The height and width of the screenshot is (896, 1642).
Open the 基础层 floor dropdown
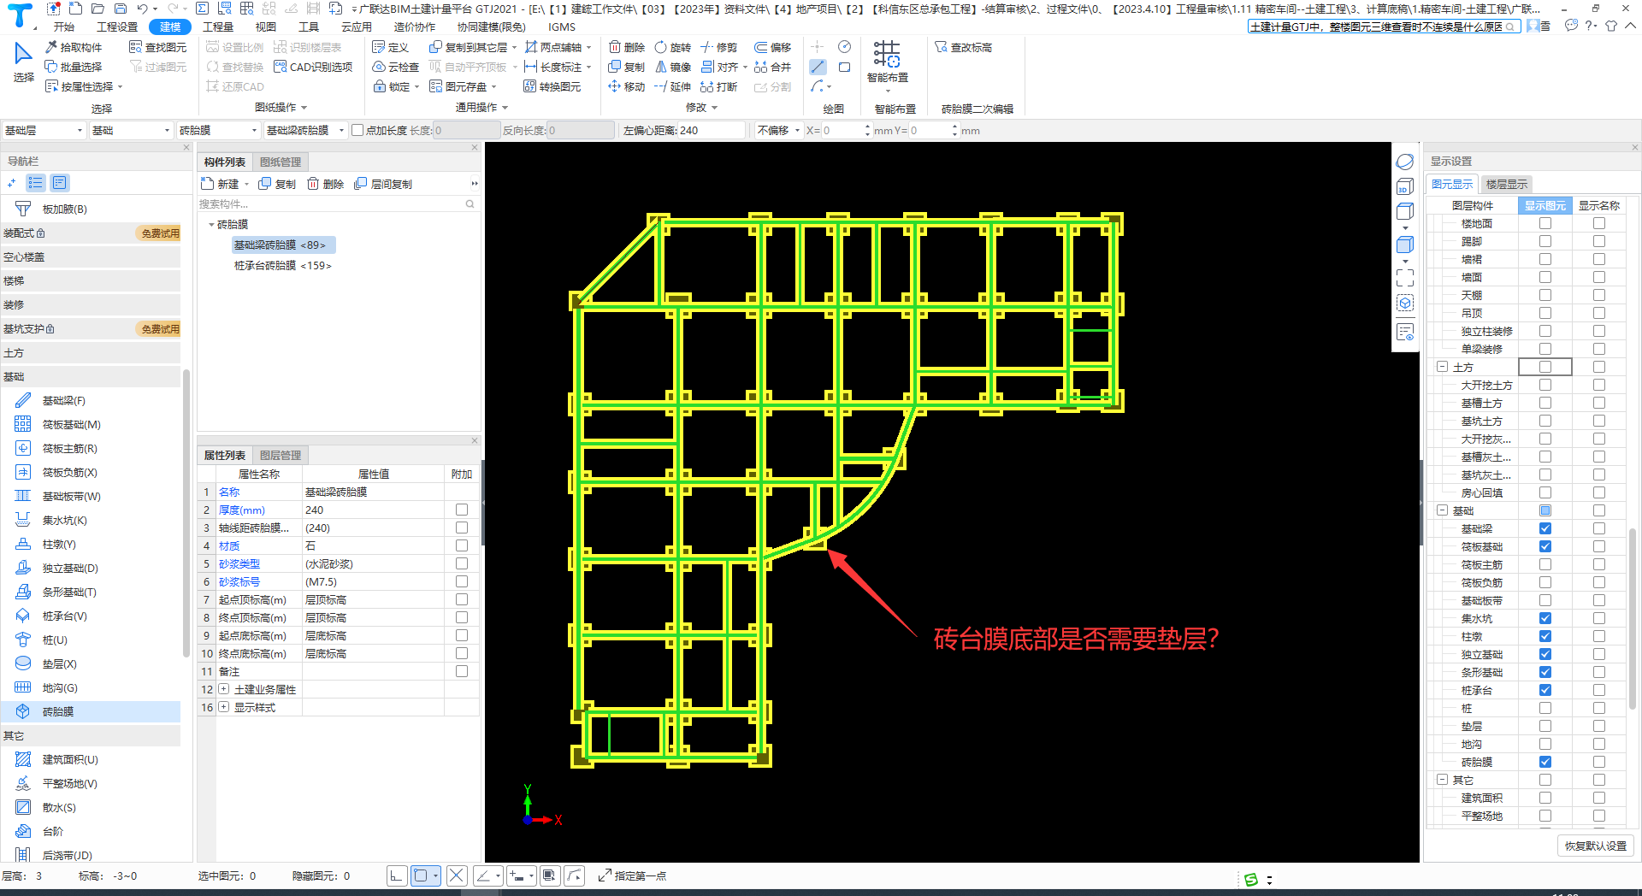[x=44, y=130]
